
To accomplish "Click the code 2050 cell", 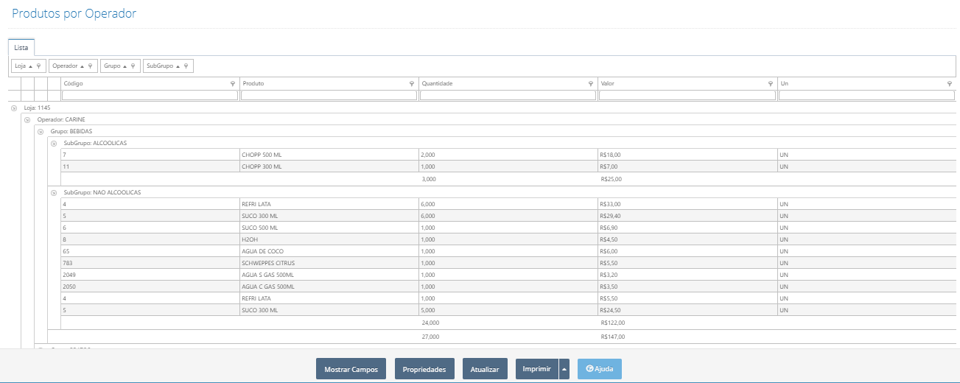I will click(150, 287).
